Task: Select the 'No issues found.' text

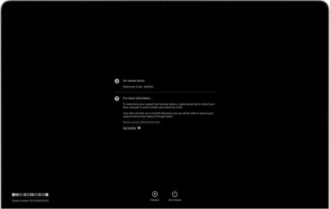Action: tap(134, 81)
